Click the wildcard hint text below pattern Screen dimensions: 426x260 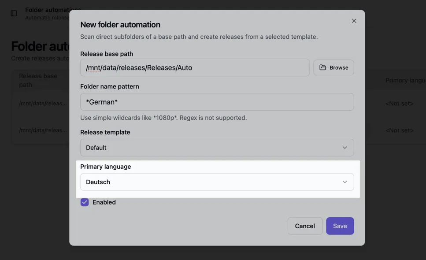pyautogui.click(x=163, y=118)
